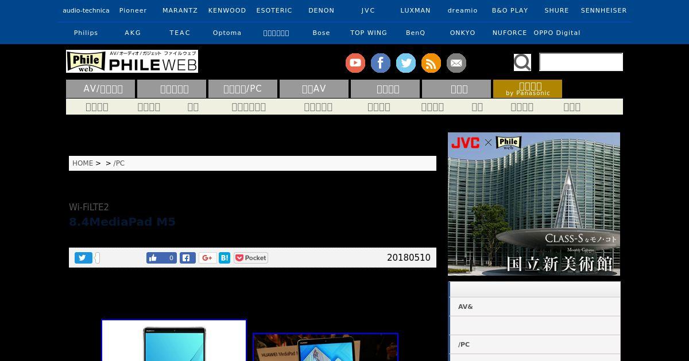Image resolution: width=689 pixels, height=361 pixels.
Task: Tweet the article via blue Twitter share button
Action: coord(83,258)
